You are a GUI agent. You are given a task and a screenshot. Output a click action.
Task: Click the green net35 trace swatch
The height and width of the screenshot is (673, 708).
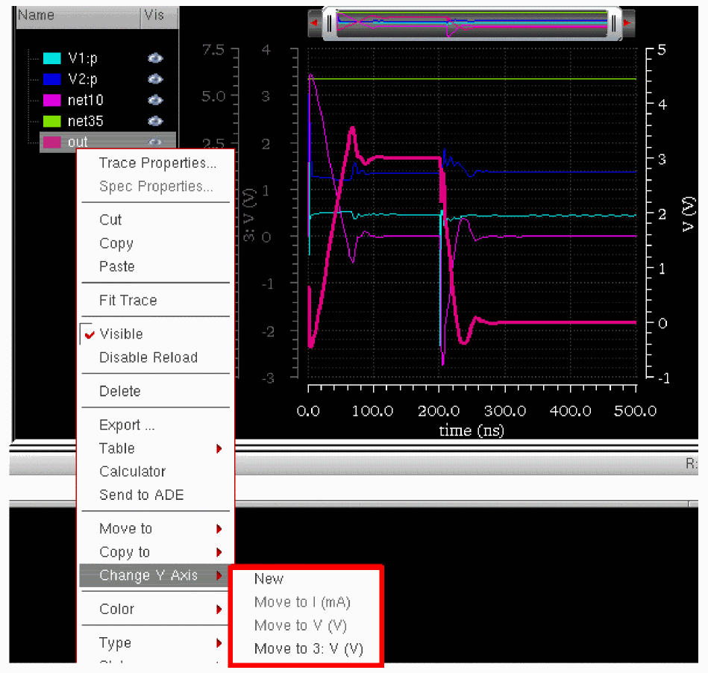pos(51,121)
